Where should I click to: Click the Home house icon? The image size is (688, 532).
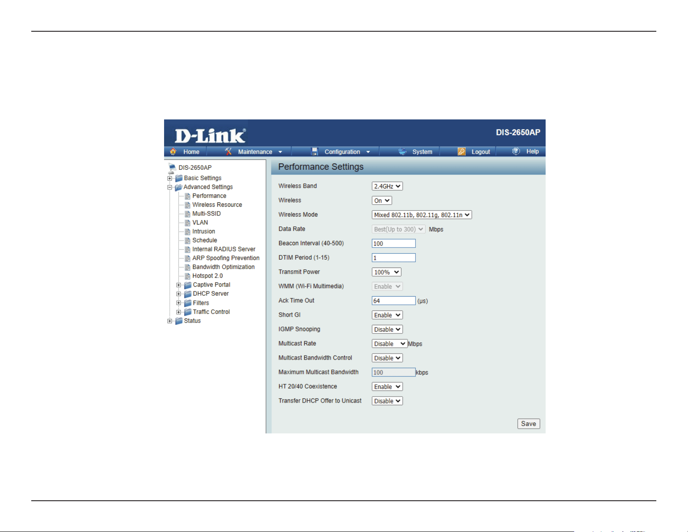(x=173, y=152)
